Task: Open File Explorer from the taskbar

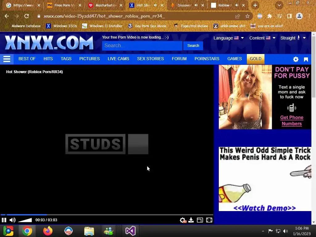Action: [89, 231]
